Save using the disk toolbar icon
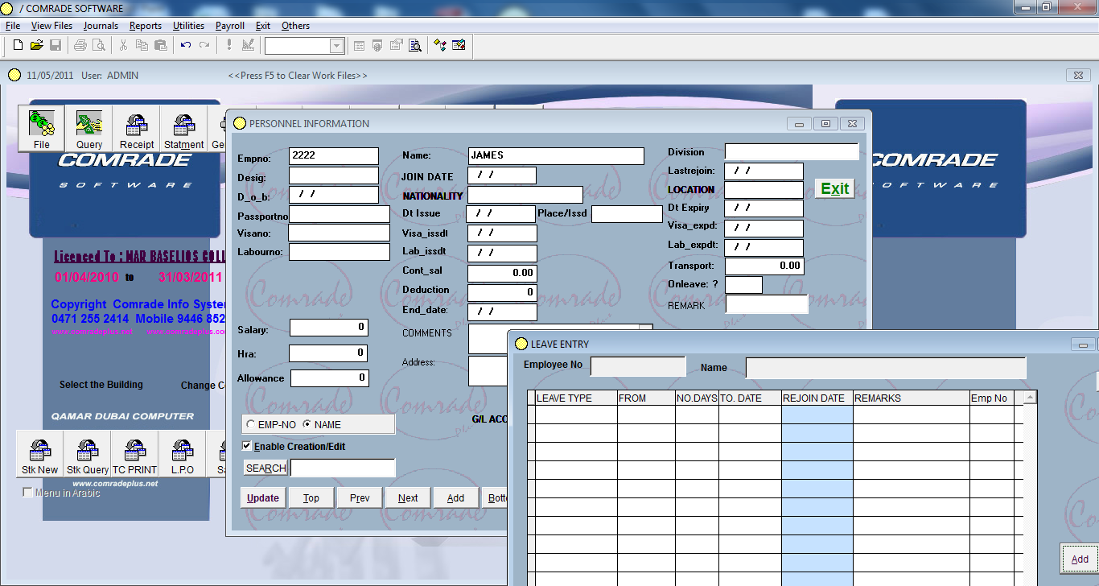Viewport: 1099px width, 586px height. pyautogui.click(x=56, y=45)
